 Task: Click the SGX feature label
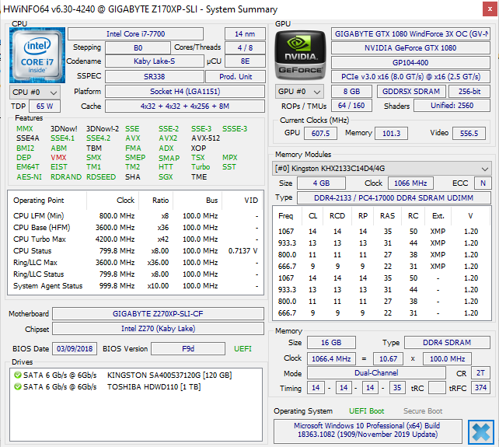(166, 177)
